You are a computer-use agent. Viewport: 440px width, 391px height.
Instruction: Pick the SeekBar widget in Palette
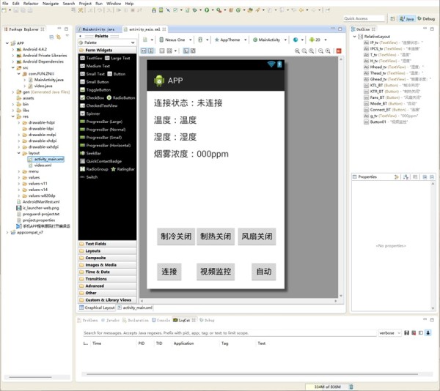91,153
